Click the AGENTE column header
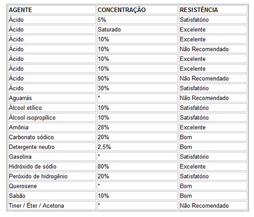Viewport: 254px width, 217px height. tap(52, 10)
